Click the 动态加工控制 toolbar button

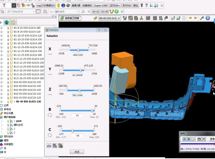pos(71,18)
